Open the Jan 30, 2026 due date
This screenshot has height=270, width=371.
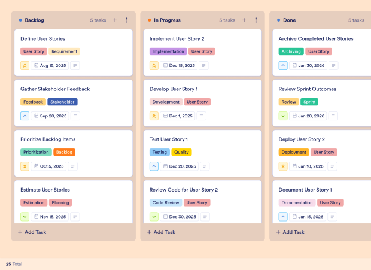tap(308, 65)
